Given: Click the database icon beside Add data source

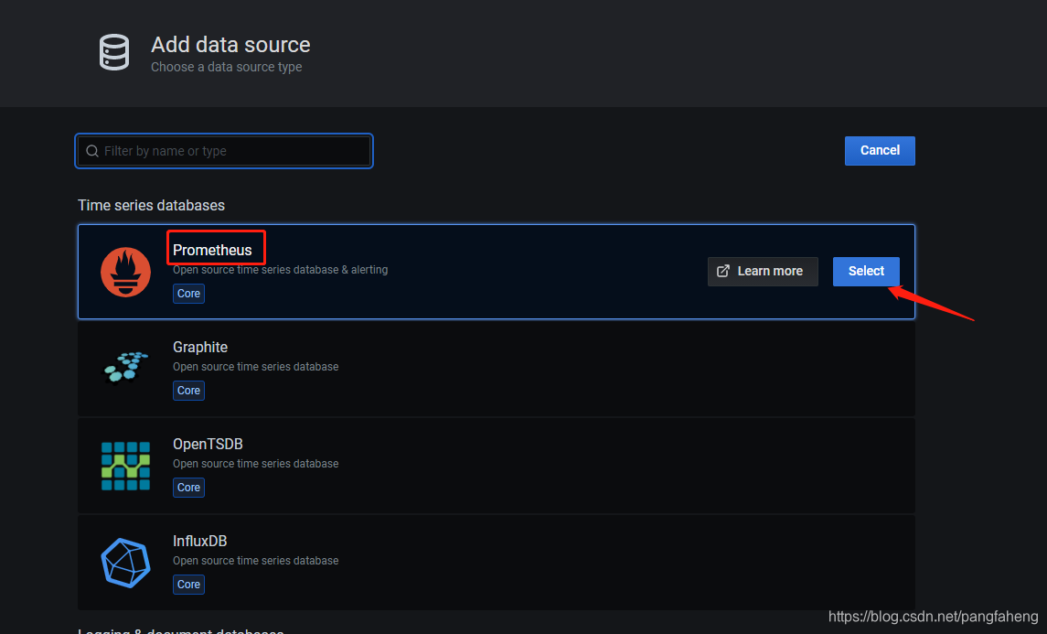Looking at the screenshot, I should point(114,52).
